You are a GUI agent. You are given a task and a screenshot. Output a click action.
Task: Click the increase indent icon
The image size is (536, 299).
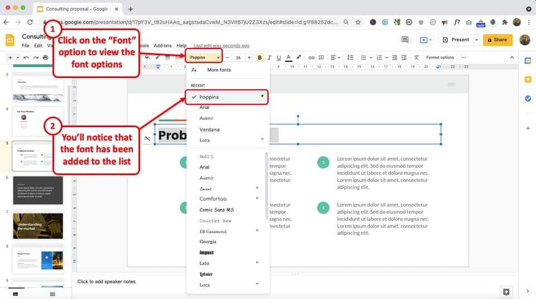(x=404, y=57)
